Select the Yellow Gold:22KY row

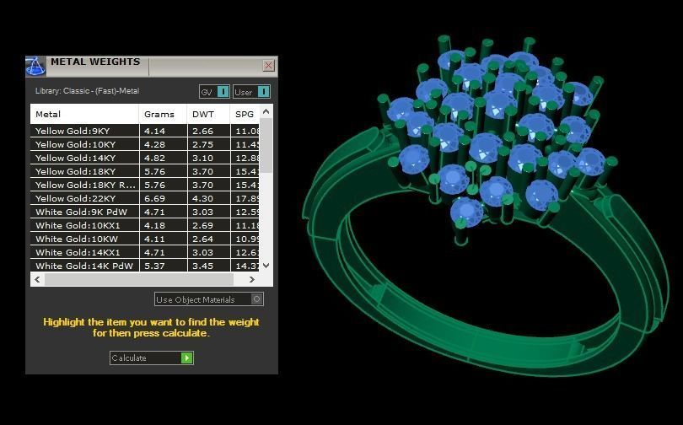coord(145,198)
